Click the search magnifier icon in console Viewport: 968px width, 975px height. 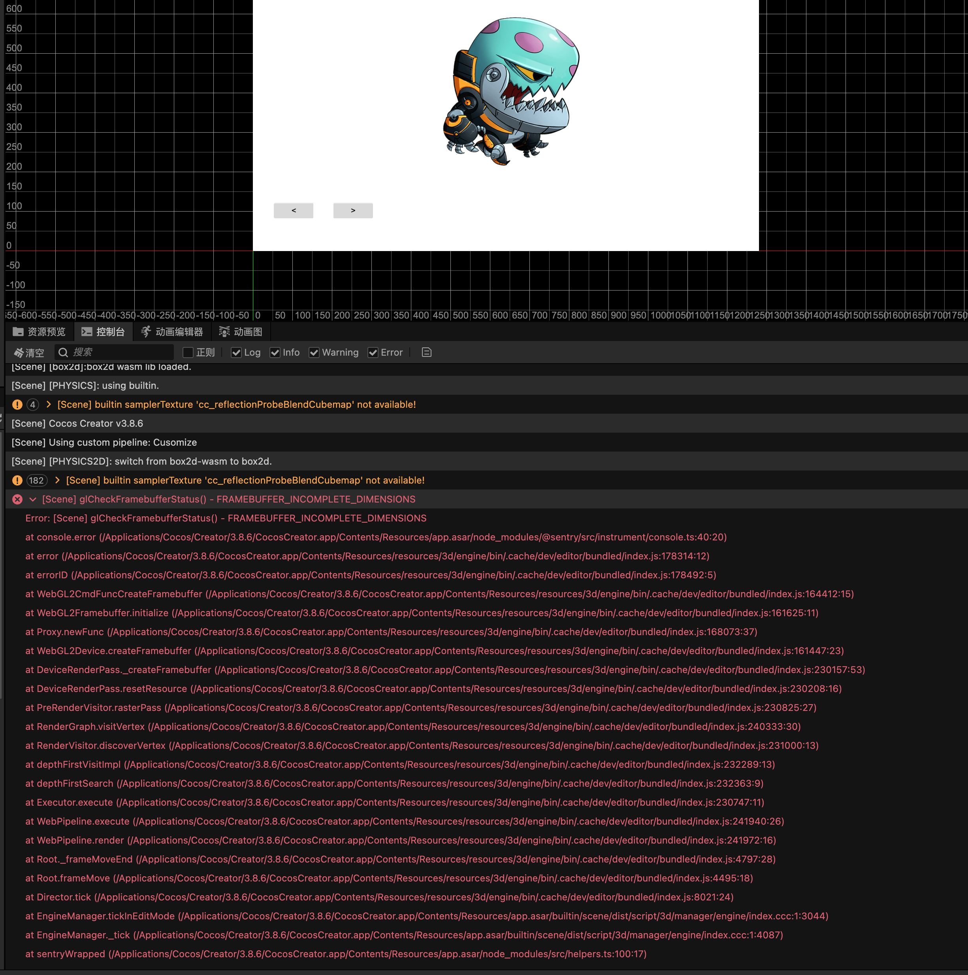63,352
